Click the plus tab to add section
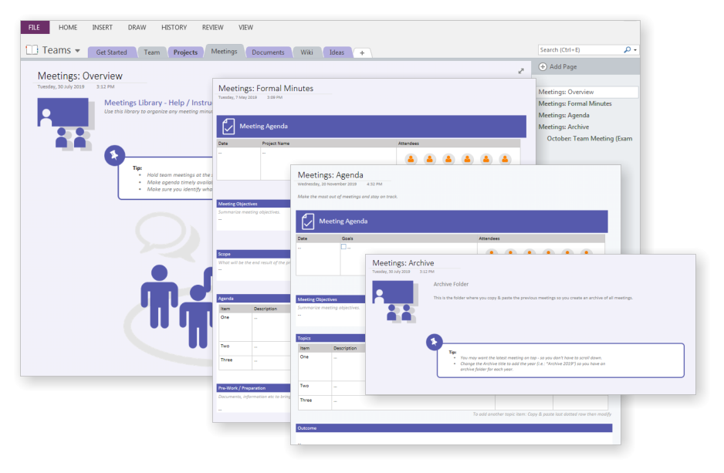 coord(362,53)
